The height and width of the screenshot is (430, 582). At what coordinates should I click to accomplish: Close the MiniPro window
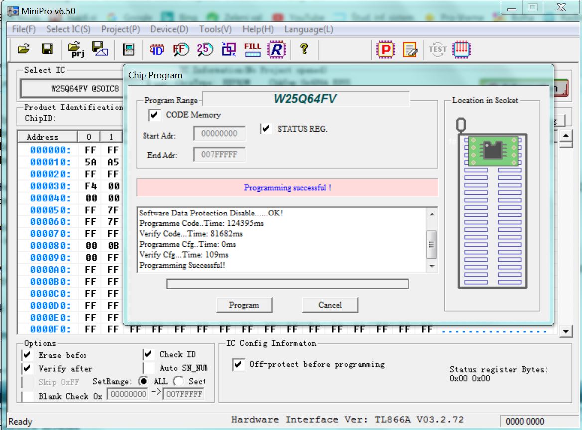(x=561, y=8)
